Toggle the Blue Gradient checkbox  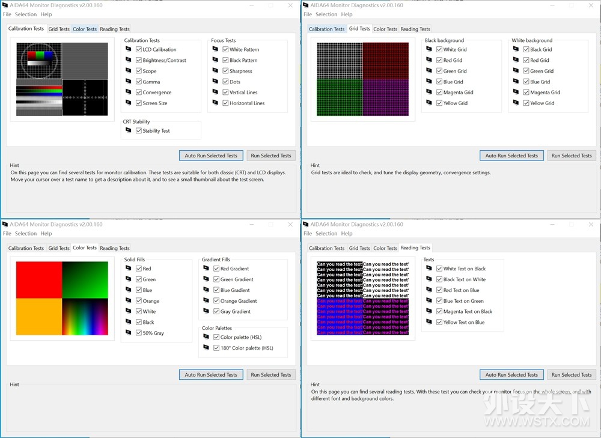pos(216,290)
